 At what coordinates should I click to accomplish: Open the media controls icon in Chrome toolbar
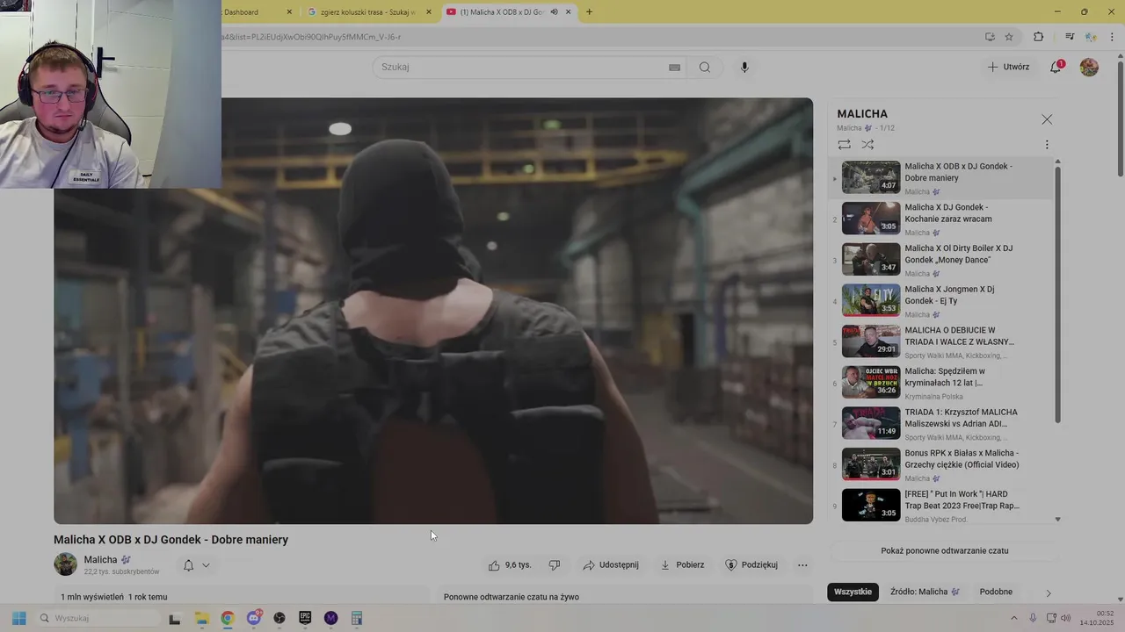coord(1070,37)
